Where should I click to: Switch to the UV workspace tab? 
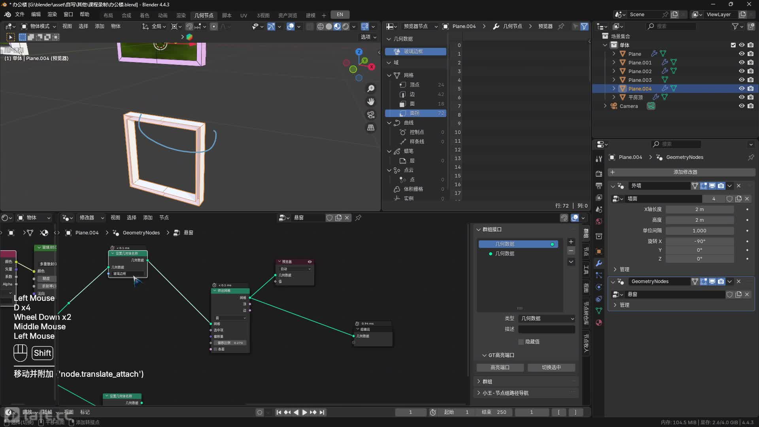click(244, 15)
